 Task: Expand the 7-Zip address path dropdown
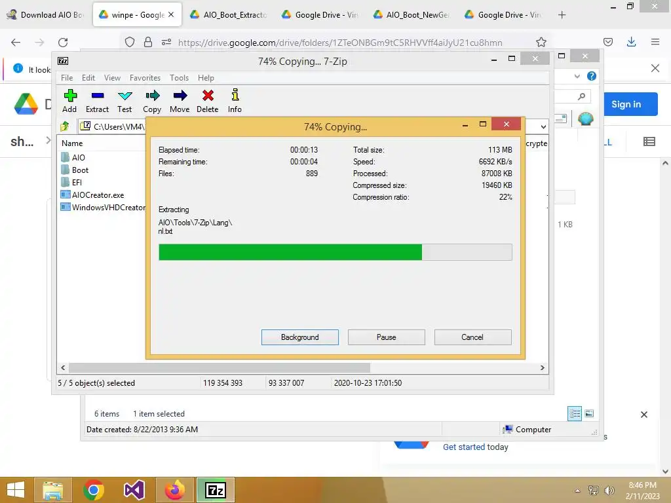543,126
